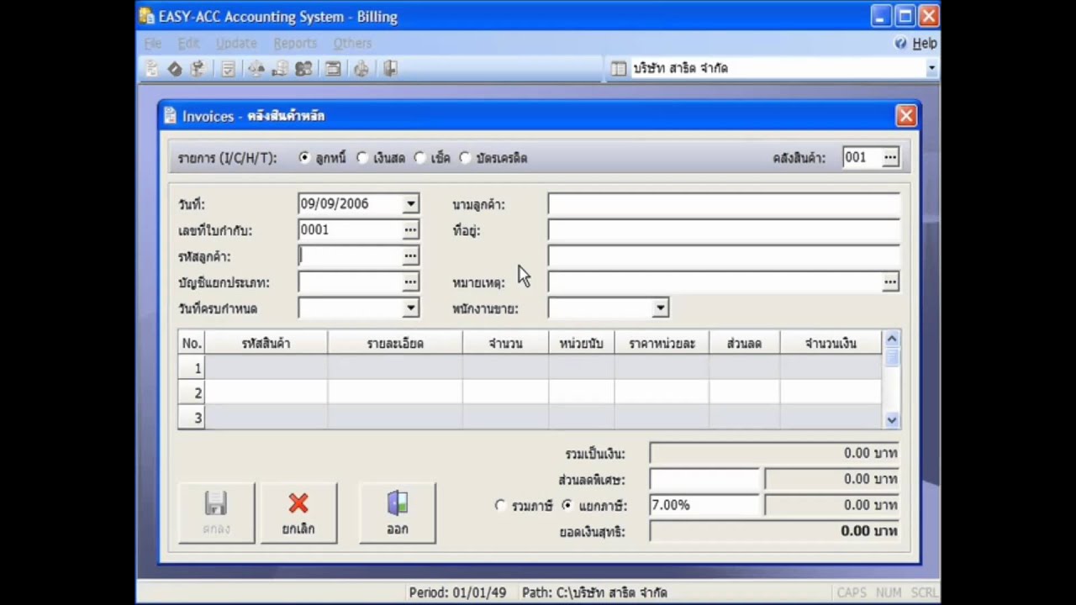Click the ออก exit button

pos(398,513)
